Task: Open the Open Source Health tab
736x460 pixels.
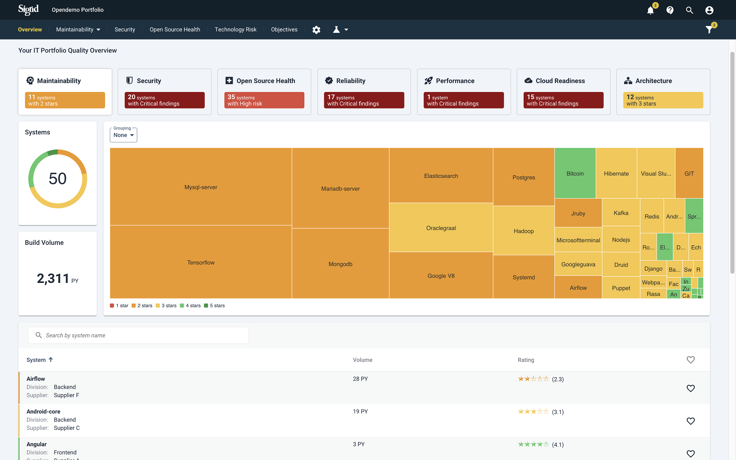Action: 175,30
